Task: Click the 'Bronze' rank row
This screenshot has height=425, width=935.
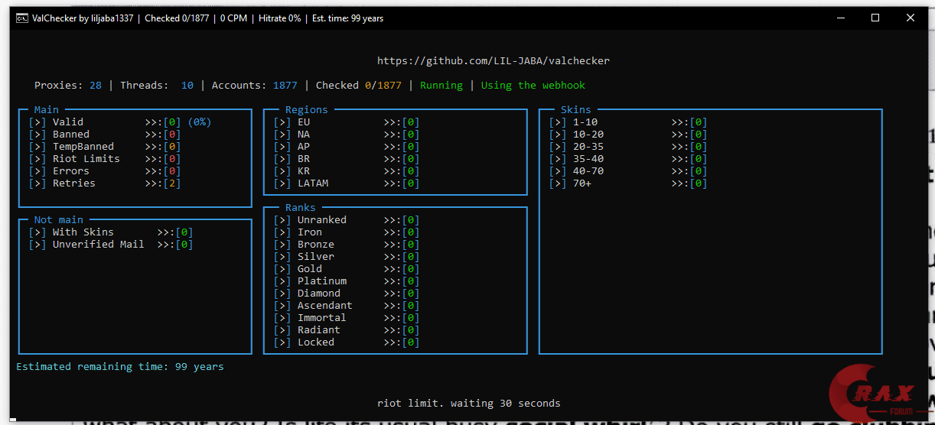Action: tap(347, 244)
